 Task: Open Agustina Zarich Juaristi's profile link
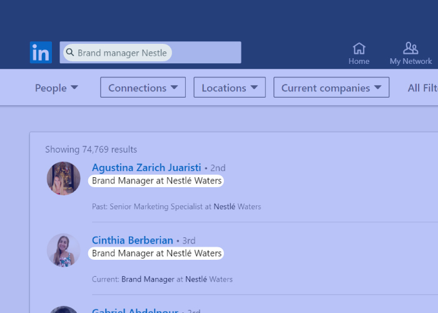(x=146, y=168)
